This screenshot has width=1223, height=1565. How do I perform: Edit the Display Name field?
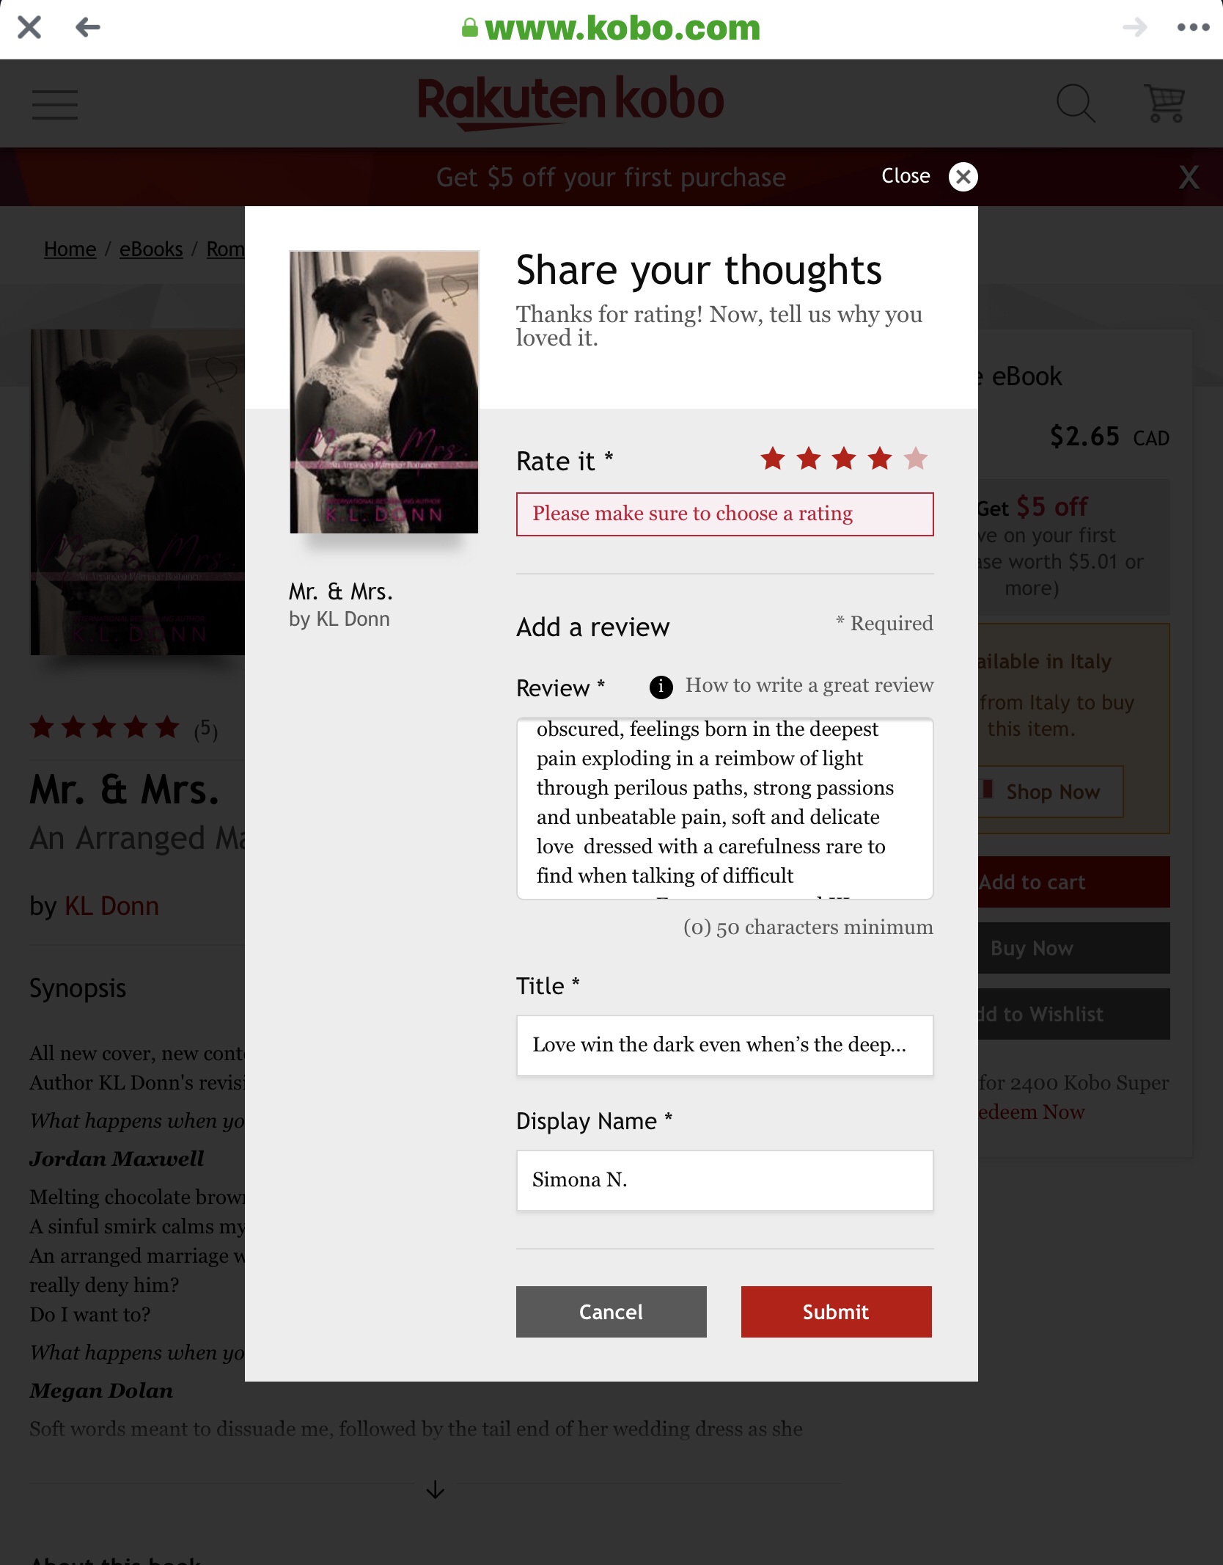coord(724,1181)
